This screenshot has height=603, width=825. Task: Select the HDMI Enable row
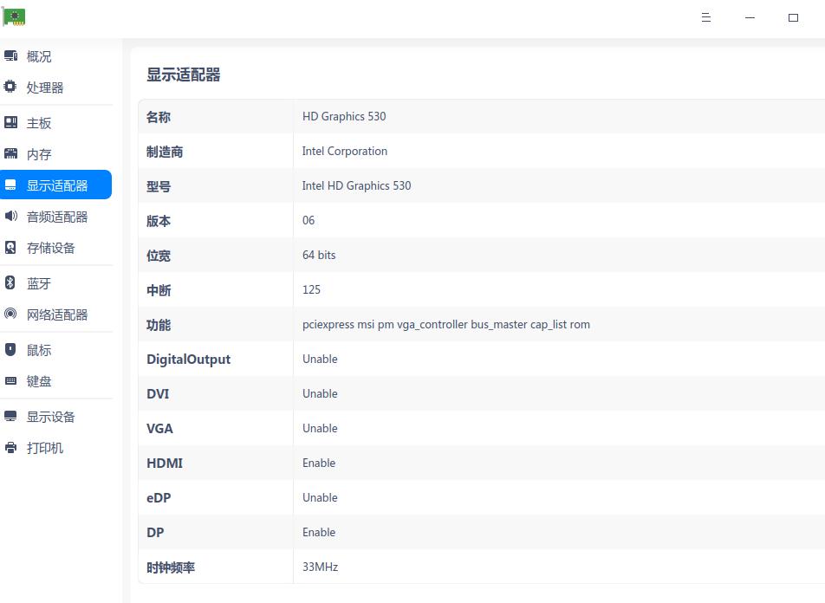click(x=319, y=463)
